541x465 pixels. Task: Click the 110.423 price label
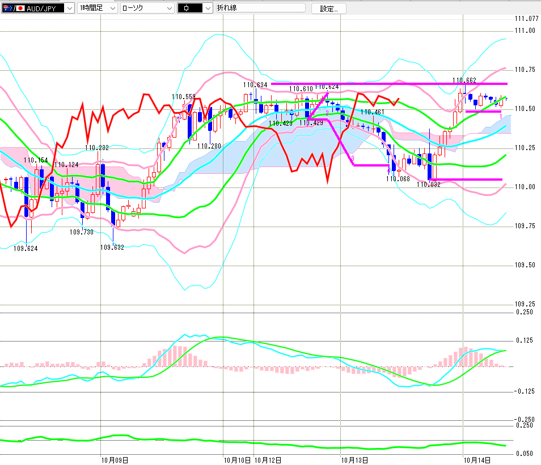point(281,123)
